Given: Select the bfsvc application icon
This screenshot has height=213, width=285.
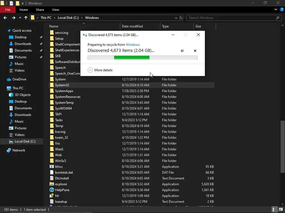Looking at the screenshot, I should pos(52,167).
